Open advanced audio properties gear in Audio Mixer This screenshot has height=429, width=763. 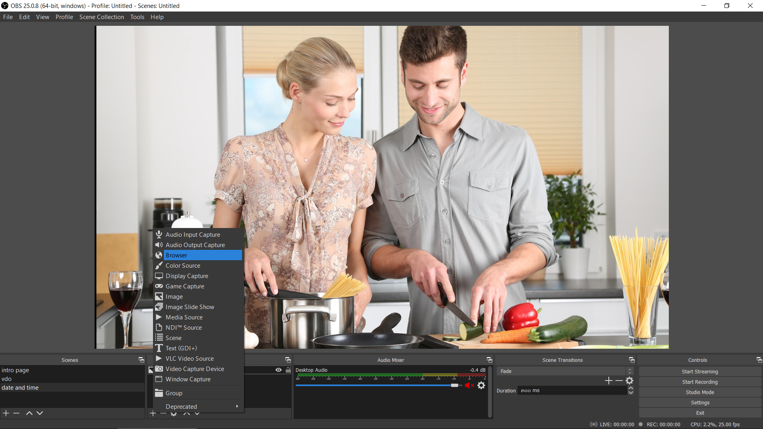tap(481, 385)
